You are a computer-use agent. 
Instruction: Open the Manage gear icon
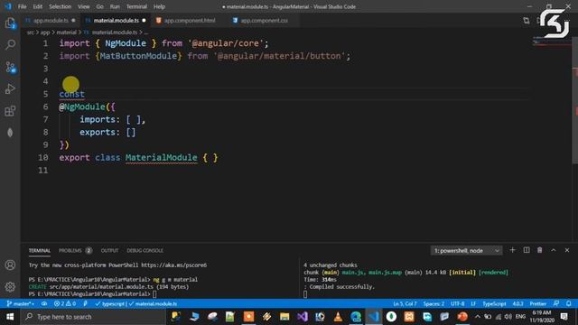(x=10, y=287)
